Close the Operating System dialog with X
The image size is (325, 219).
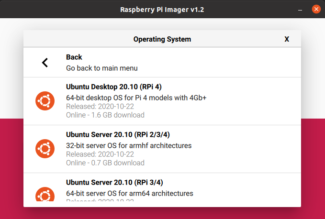coord(287,39)
